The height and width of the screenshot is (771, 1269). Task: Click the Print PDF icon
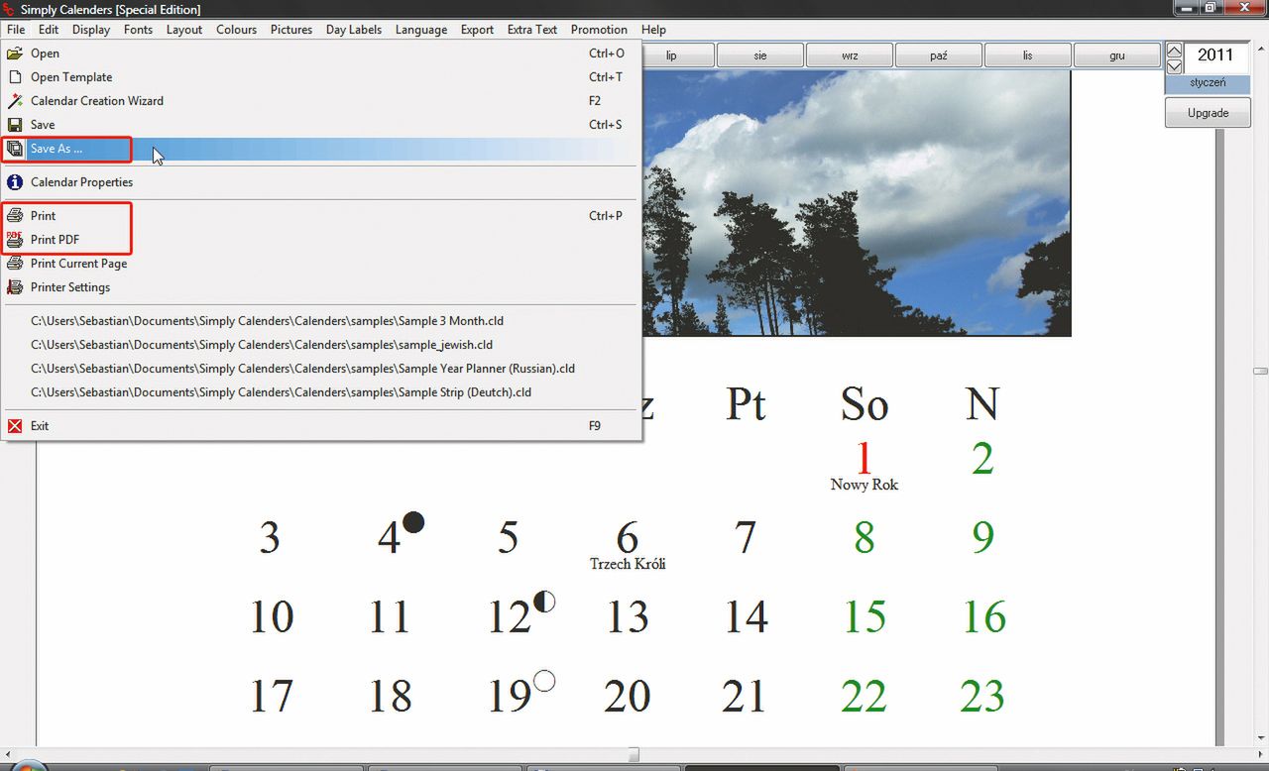(x=15, y=240)
